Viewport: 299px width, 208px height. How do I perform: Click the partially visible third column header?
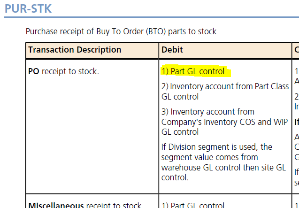(x=297, y=50)
